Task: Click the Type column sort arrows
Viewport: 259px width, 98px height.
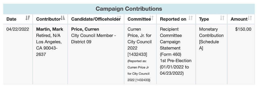Action: click(x=222, y=18)
